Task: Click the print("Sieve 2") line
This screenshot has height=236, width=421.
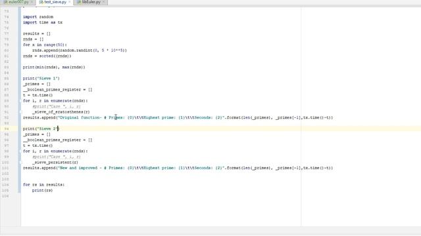Action: coord(41,128)
